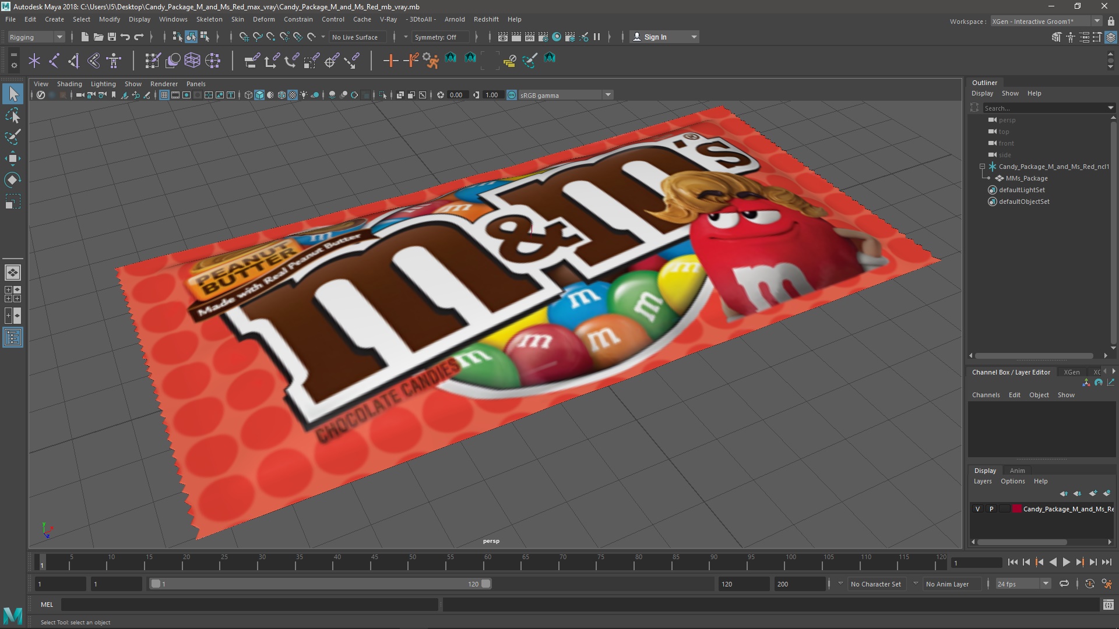Image resolution: width=1119 pixels, height=629 pixels.
Task: Activate the Scale tool in toolbox
Action: pos(13,202)
